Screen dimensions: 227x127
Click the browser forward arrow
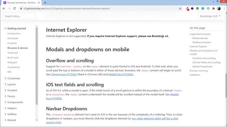(9, 8)
